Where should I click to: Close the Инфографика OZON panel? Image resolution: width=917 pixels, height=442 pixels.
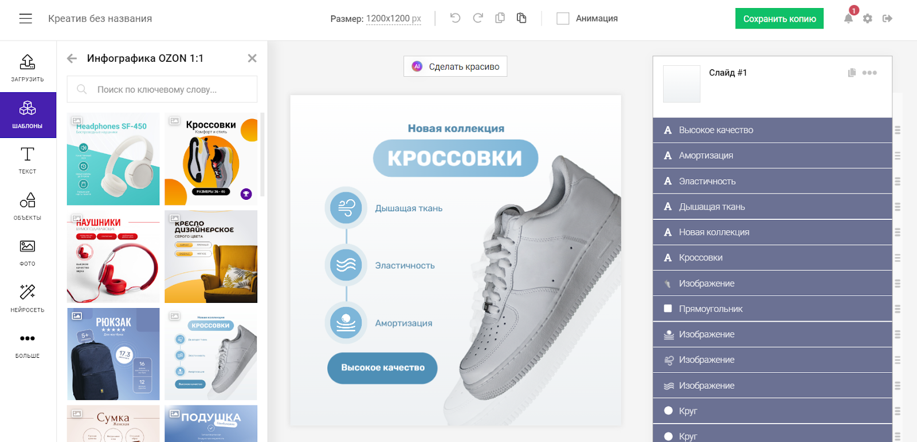(x=252, y=58)
